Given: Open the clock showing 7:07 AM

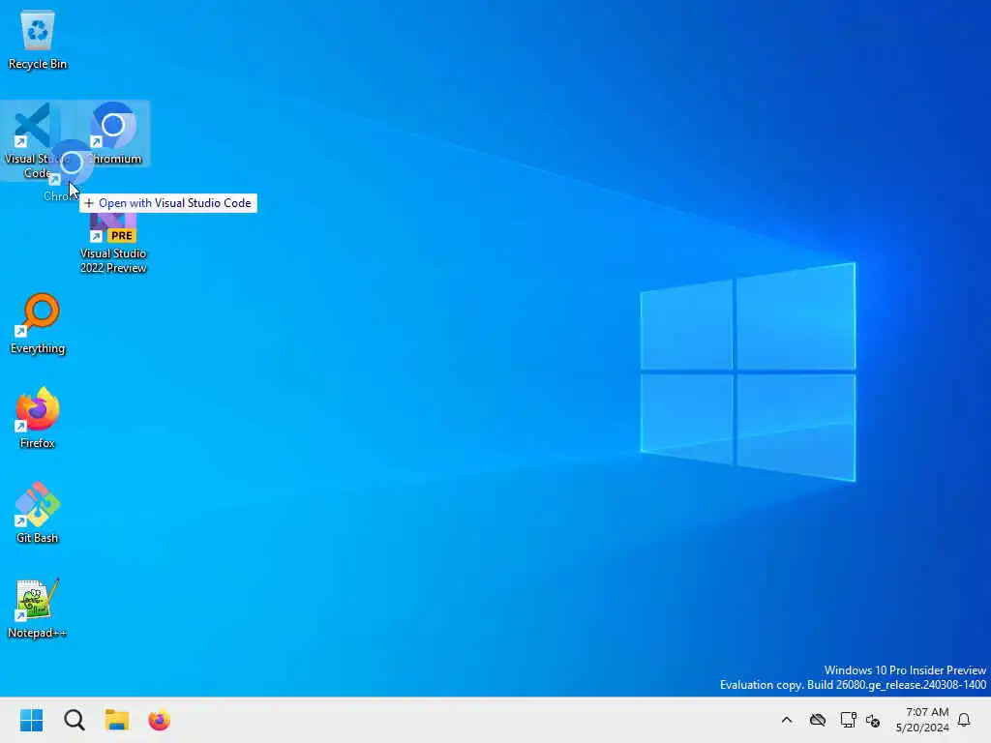Looking at the screenshot, I should (922, 720).
